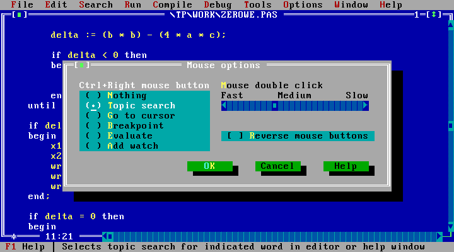Image resolution: width=454 pixels, height=252 pixels.
Task: Click the slider's right arrow toward Slow
Action: (366, 105)
